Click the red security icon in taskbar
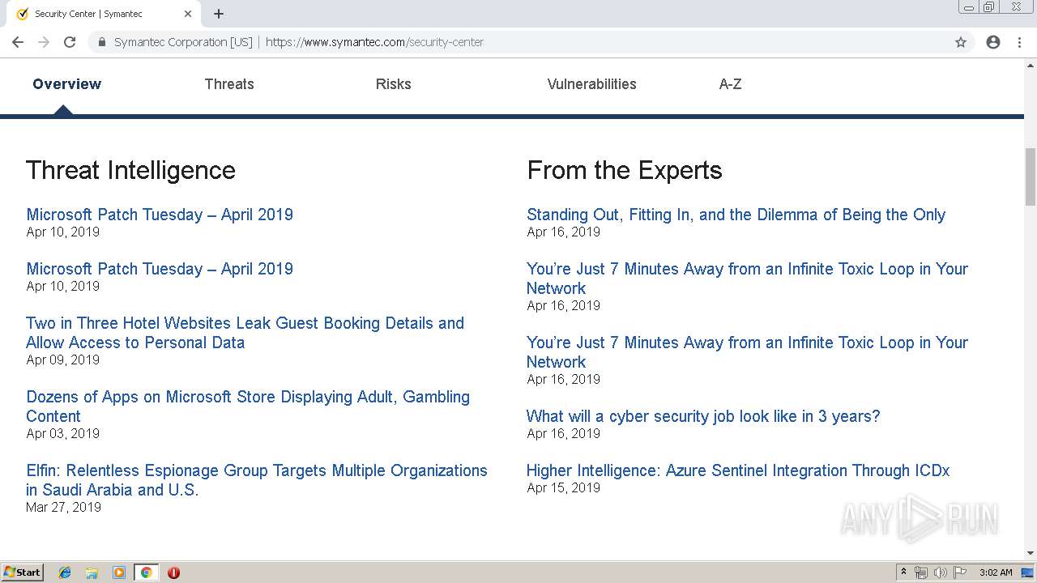 173,572
